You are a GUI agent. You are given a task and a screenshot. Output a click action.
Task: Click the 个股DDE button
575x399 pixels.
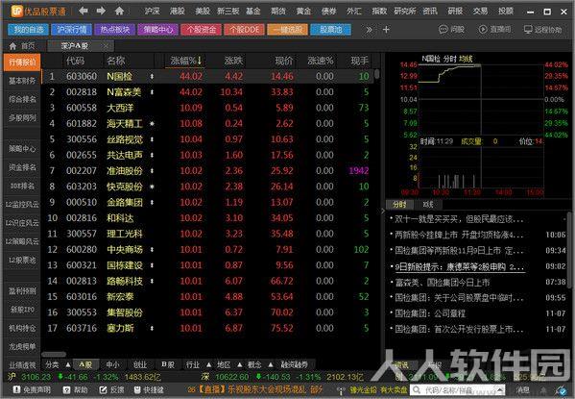click(244, 30)
